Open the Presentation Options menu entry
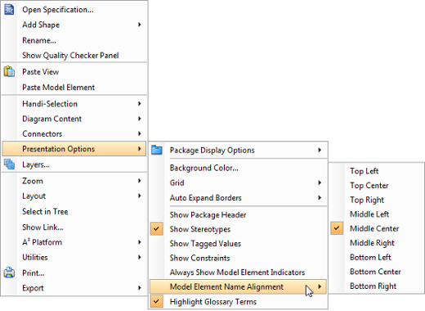The height and width of the screenshot is (311, 425). click(74, 149)
